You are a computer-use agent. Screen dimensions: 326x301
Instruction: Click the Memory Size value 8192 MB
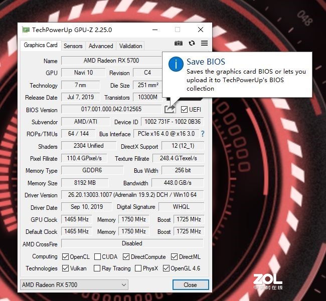tap(85, 183)
